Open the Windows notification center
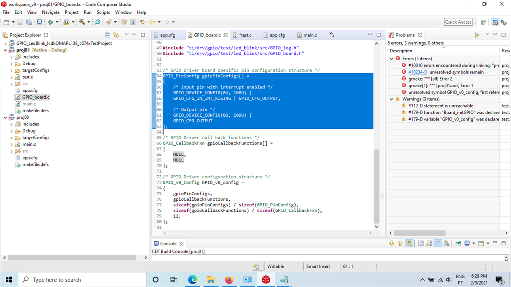The height and width of the screenshot is (287, 511). pyautogui.click(x=500, y=280)
